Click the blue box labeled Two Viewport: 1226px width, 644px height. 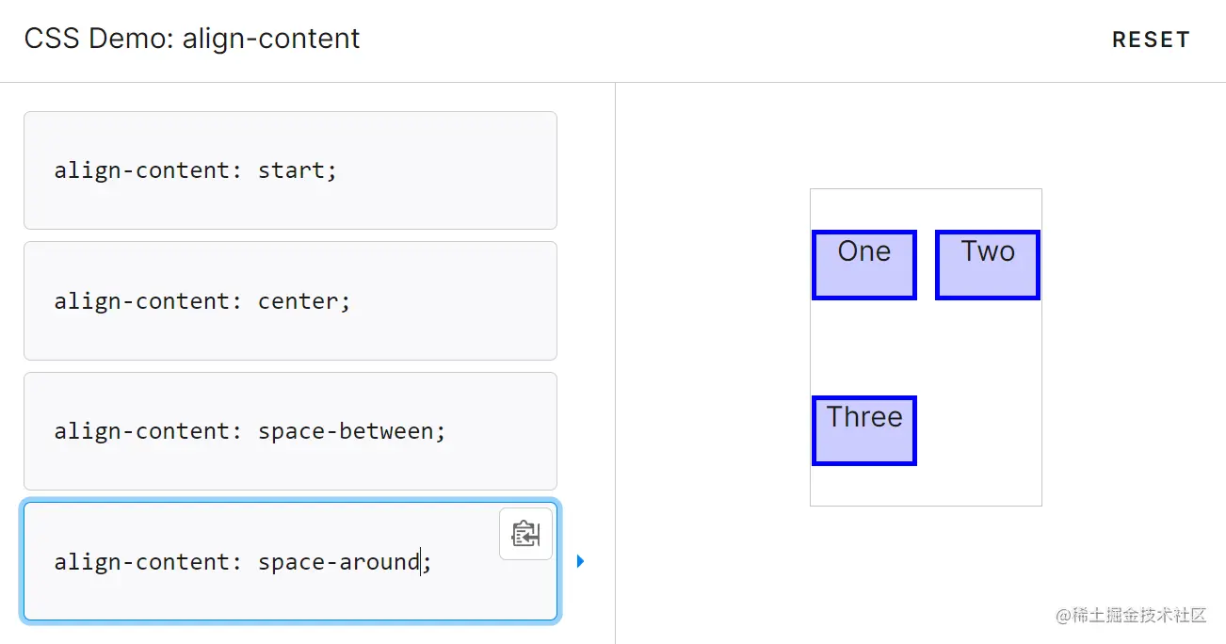coord(988,266)
